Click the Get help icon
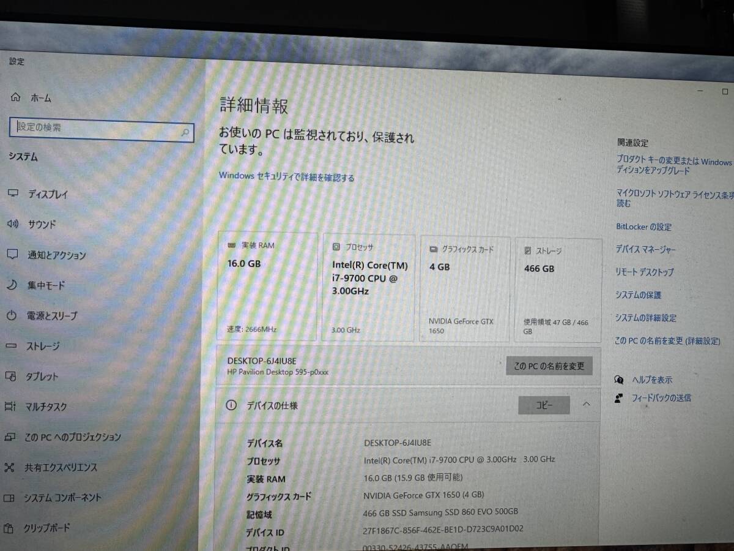The width and height of the screenshot is (734, 551). (619, 380)
